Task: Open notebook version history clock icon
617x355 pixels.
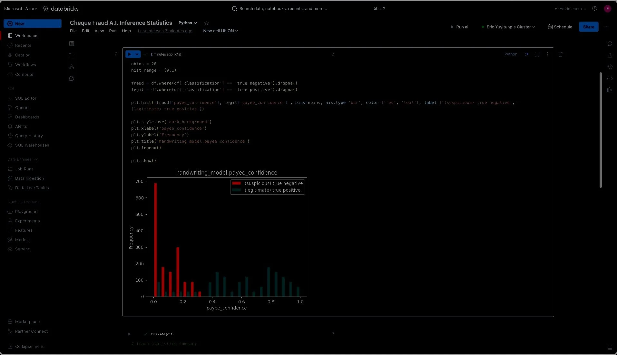Action: 610,67
